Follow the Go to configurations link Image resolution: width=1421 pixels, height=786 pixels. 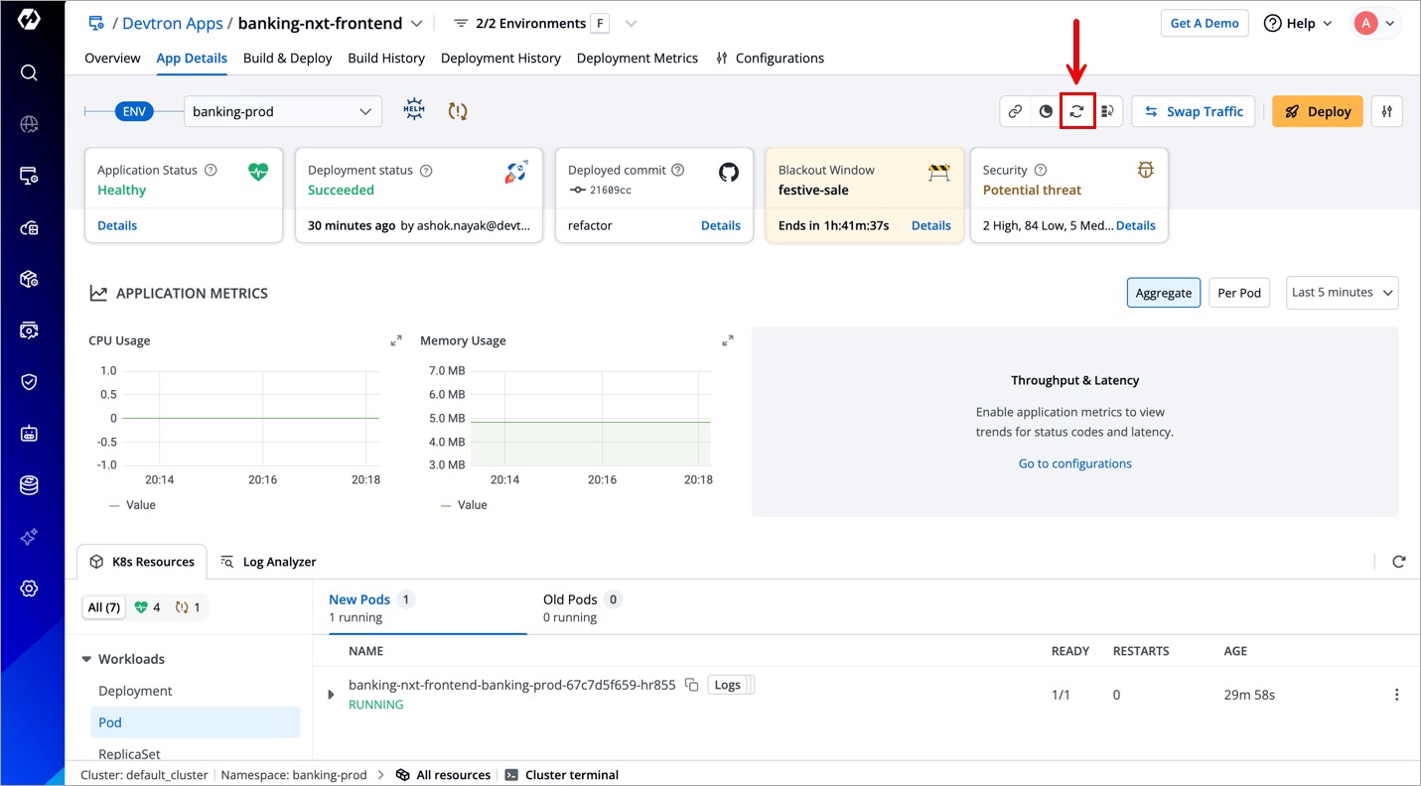(x=1074, y=463)
